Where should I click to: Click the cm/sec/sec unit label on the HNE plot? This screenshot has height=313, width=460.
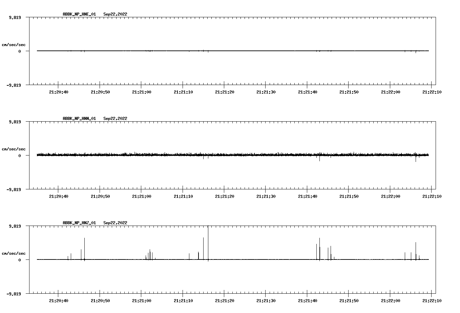14,45
